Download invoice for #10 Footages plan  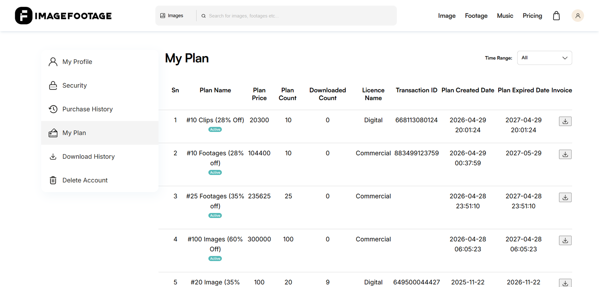pos(565,154)
